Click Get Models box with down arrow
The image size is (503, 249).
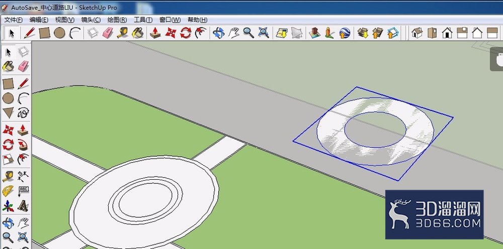click(x=363, y=33)
